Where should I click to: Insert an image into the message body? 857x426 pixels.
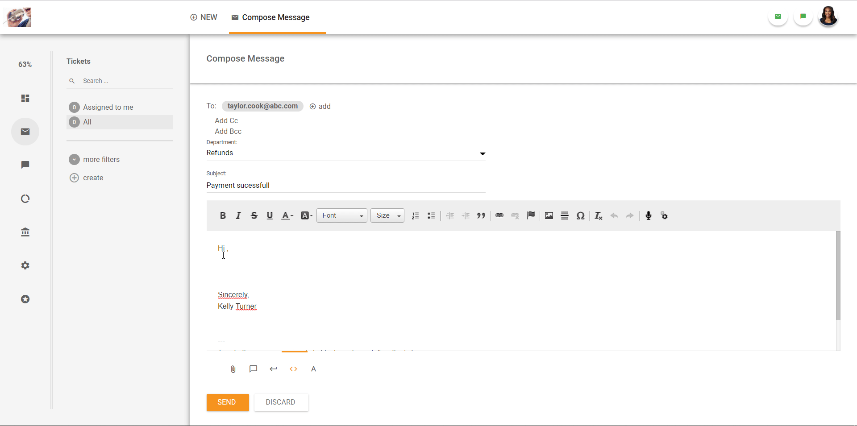pos(548,215)
